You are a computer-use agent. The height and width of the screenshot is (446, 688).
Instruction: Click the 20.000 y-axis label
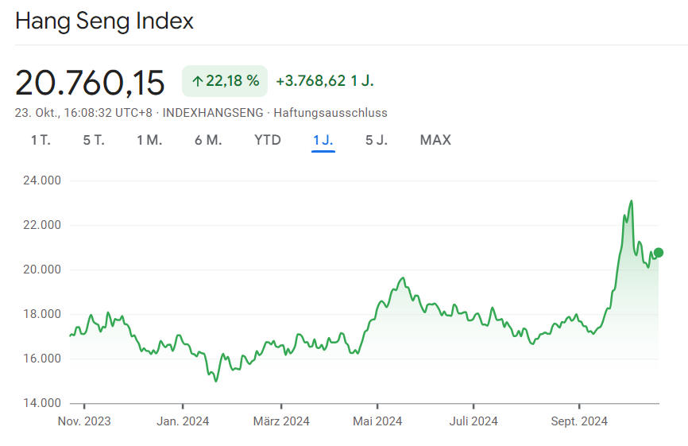(42, 270)
